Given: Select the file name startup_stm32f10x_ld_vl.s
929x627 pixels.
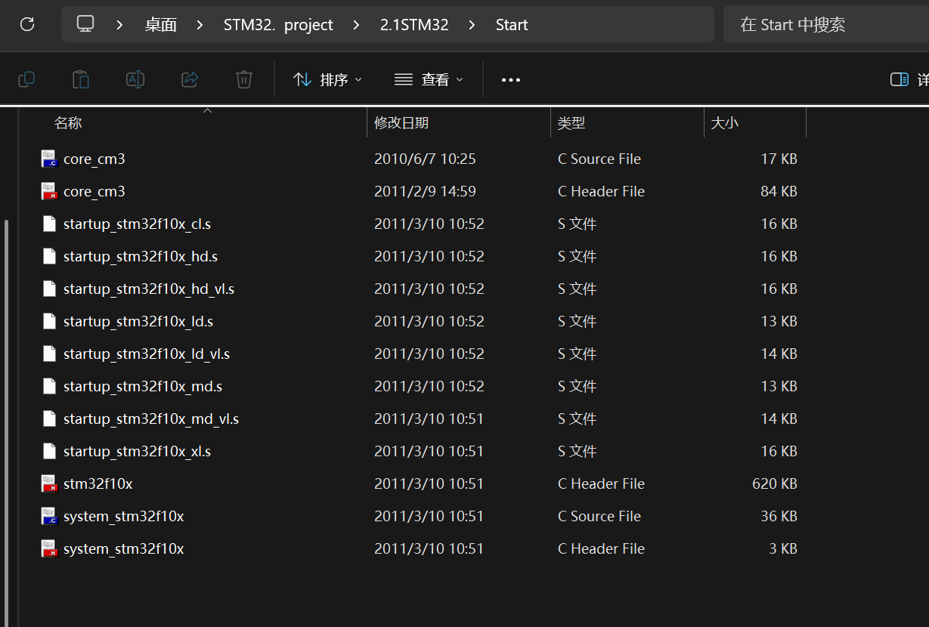Looking at the screenshot, I should [x=147, y=354].
